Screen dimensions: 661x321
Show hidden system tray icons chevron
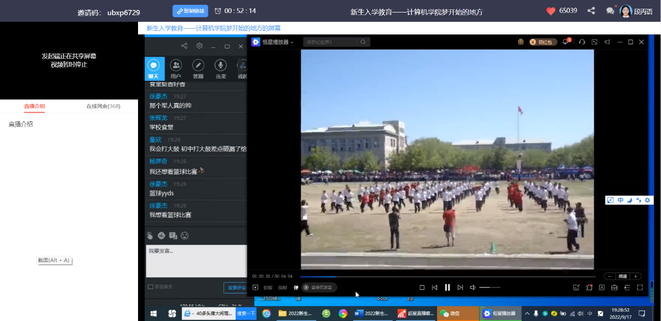(x=527, y=313)
